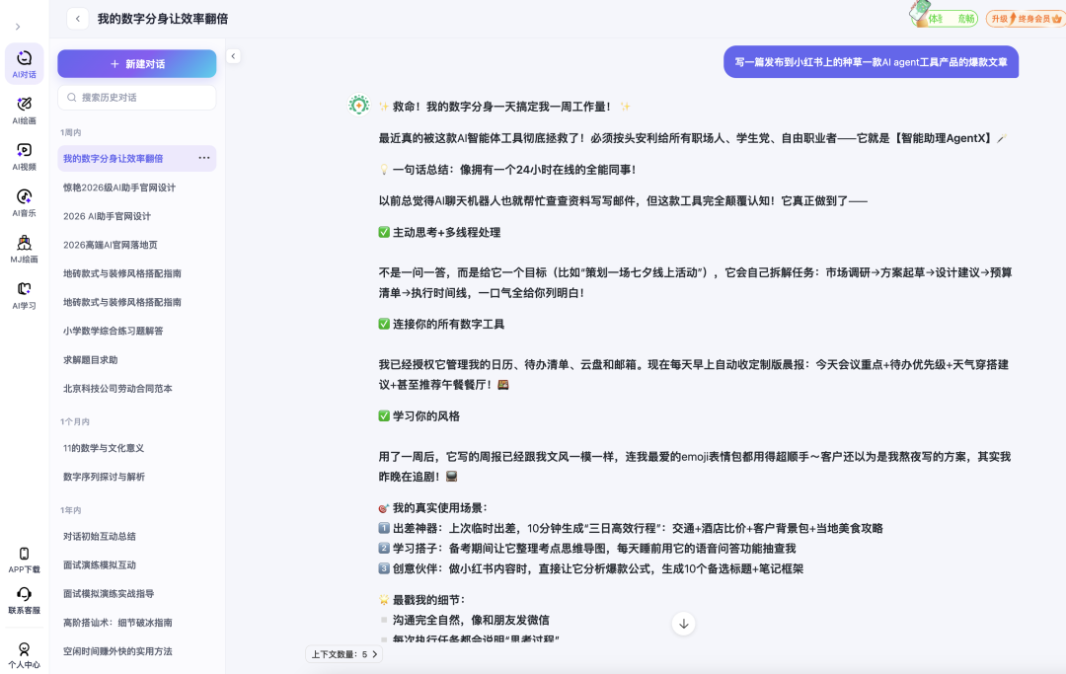Expand the far-left sidebar with the arrow
1066x674 pixels.
click(x=18, y=27)
